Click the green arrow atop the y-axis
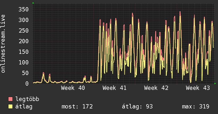This screenshot has height=114, width=218. (x=33, y=3)
